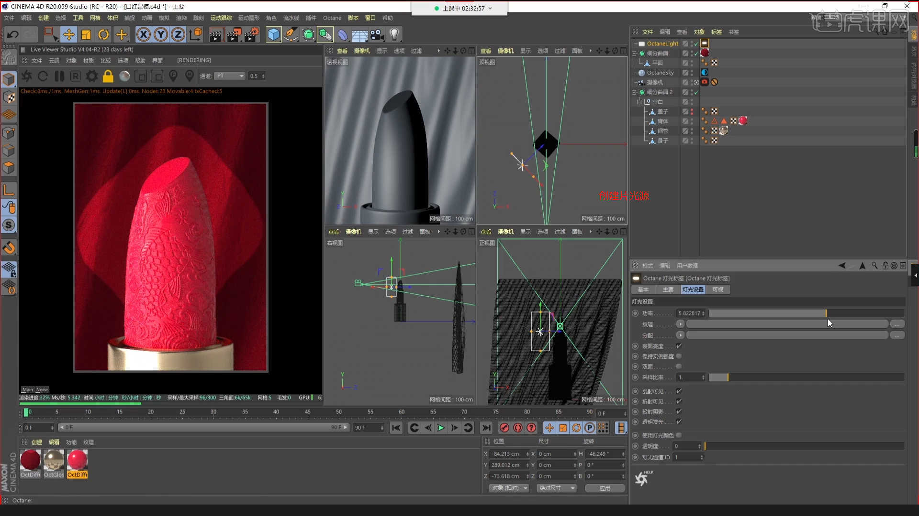Select the 灯光设置 attribute tab

(x=693, y=290)
